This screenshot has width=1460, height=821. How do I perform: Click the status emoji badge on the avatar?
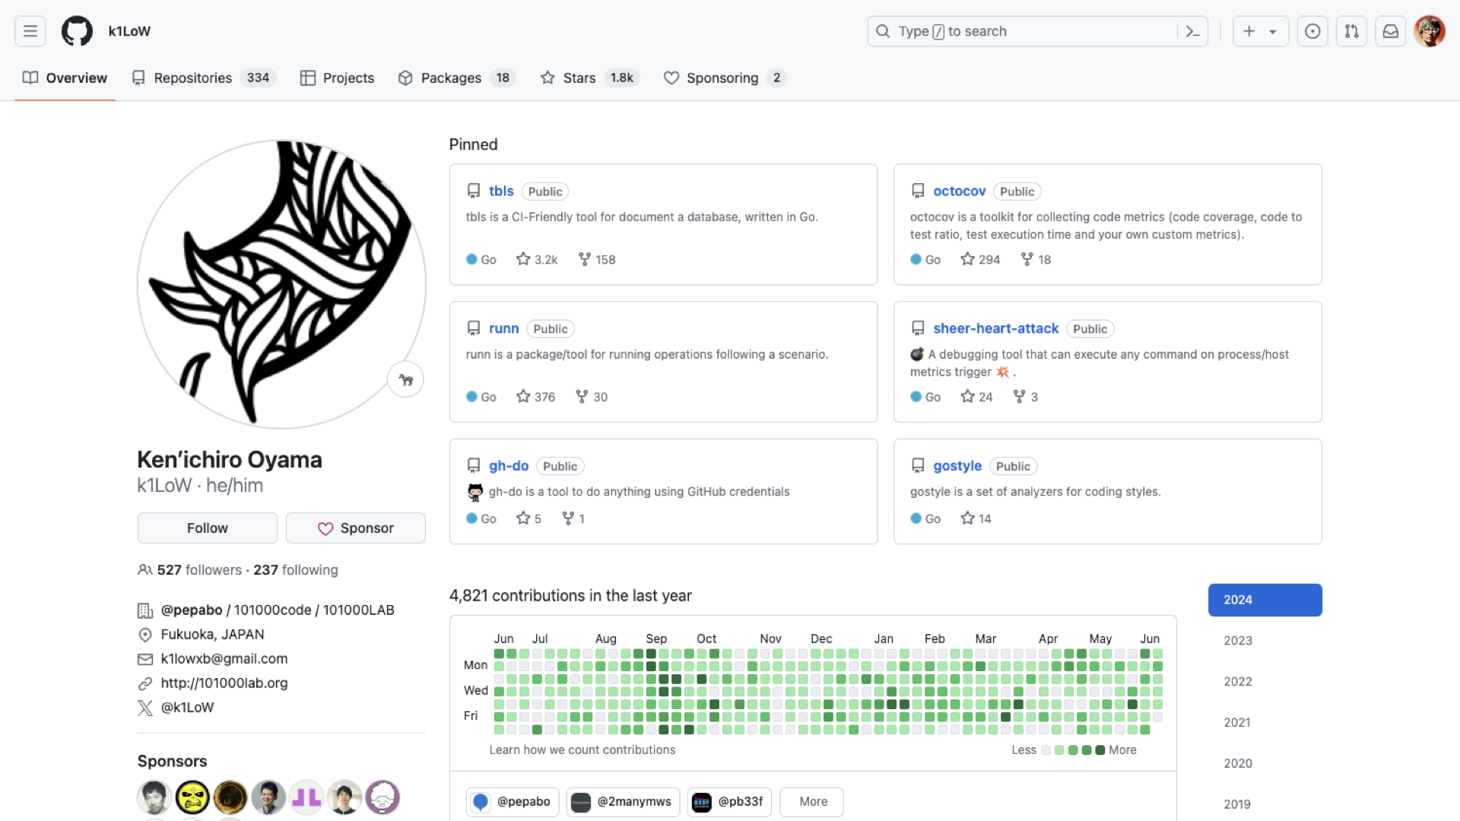[405, 379]
